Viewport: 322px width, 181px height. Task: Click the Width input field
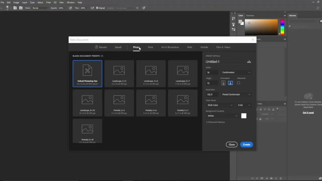tap(212, 72)
